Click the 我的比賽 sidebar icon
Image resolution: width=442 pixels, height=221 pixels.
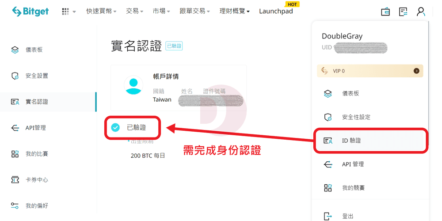(x=15, y=154)
